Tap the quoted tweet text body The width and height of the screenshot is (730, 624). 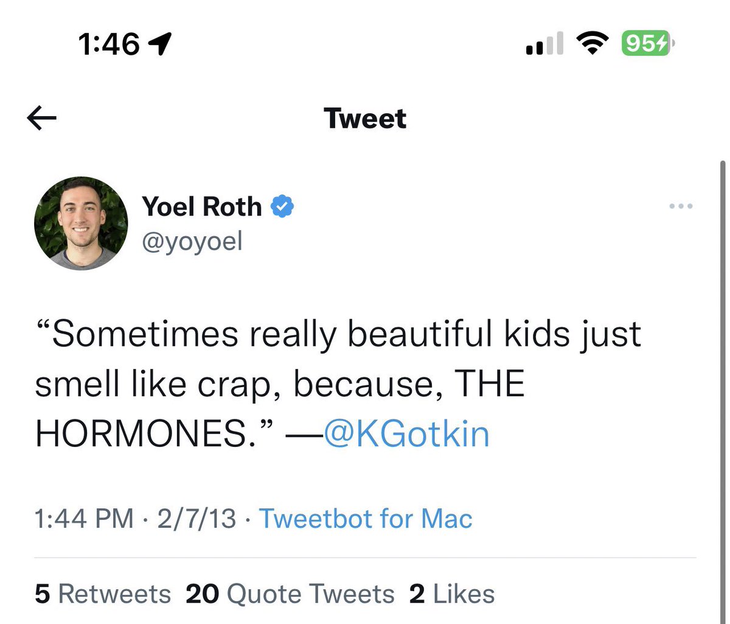click(x=338, y=385)
